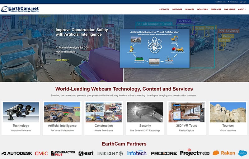Open Contact Us in top bar
The height and width of the screenshot is (159, 249).
tap(234, 2)
